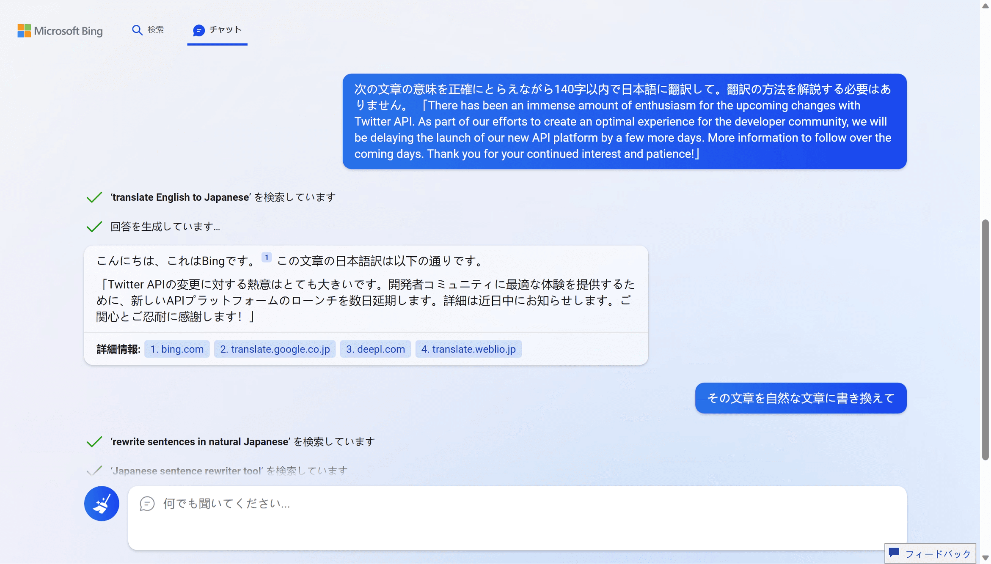Screen dimensions: 991x564
Task: Click the Japanese translation text in Bing's reply
Action: 366,300
